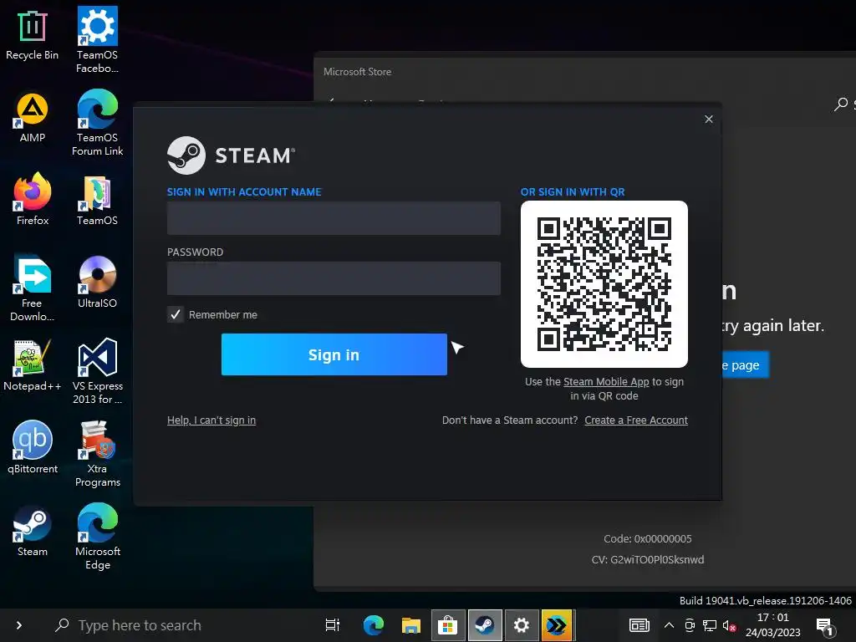Switch to Steam taskbar icon

(x=484, y=625)
